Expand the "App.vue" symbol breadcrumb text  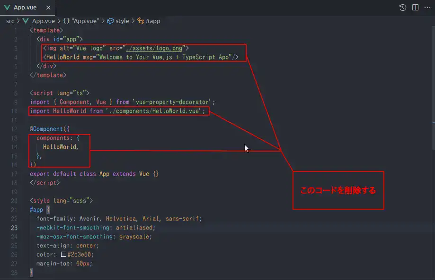(85, 21)
